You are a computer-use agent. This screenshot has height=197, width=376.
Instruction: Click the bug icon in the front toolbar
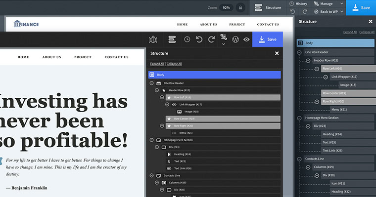coord(153,39)
